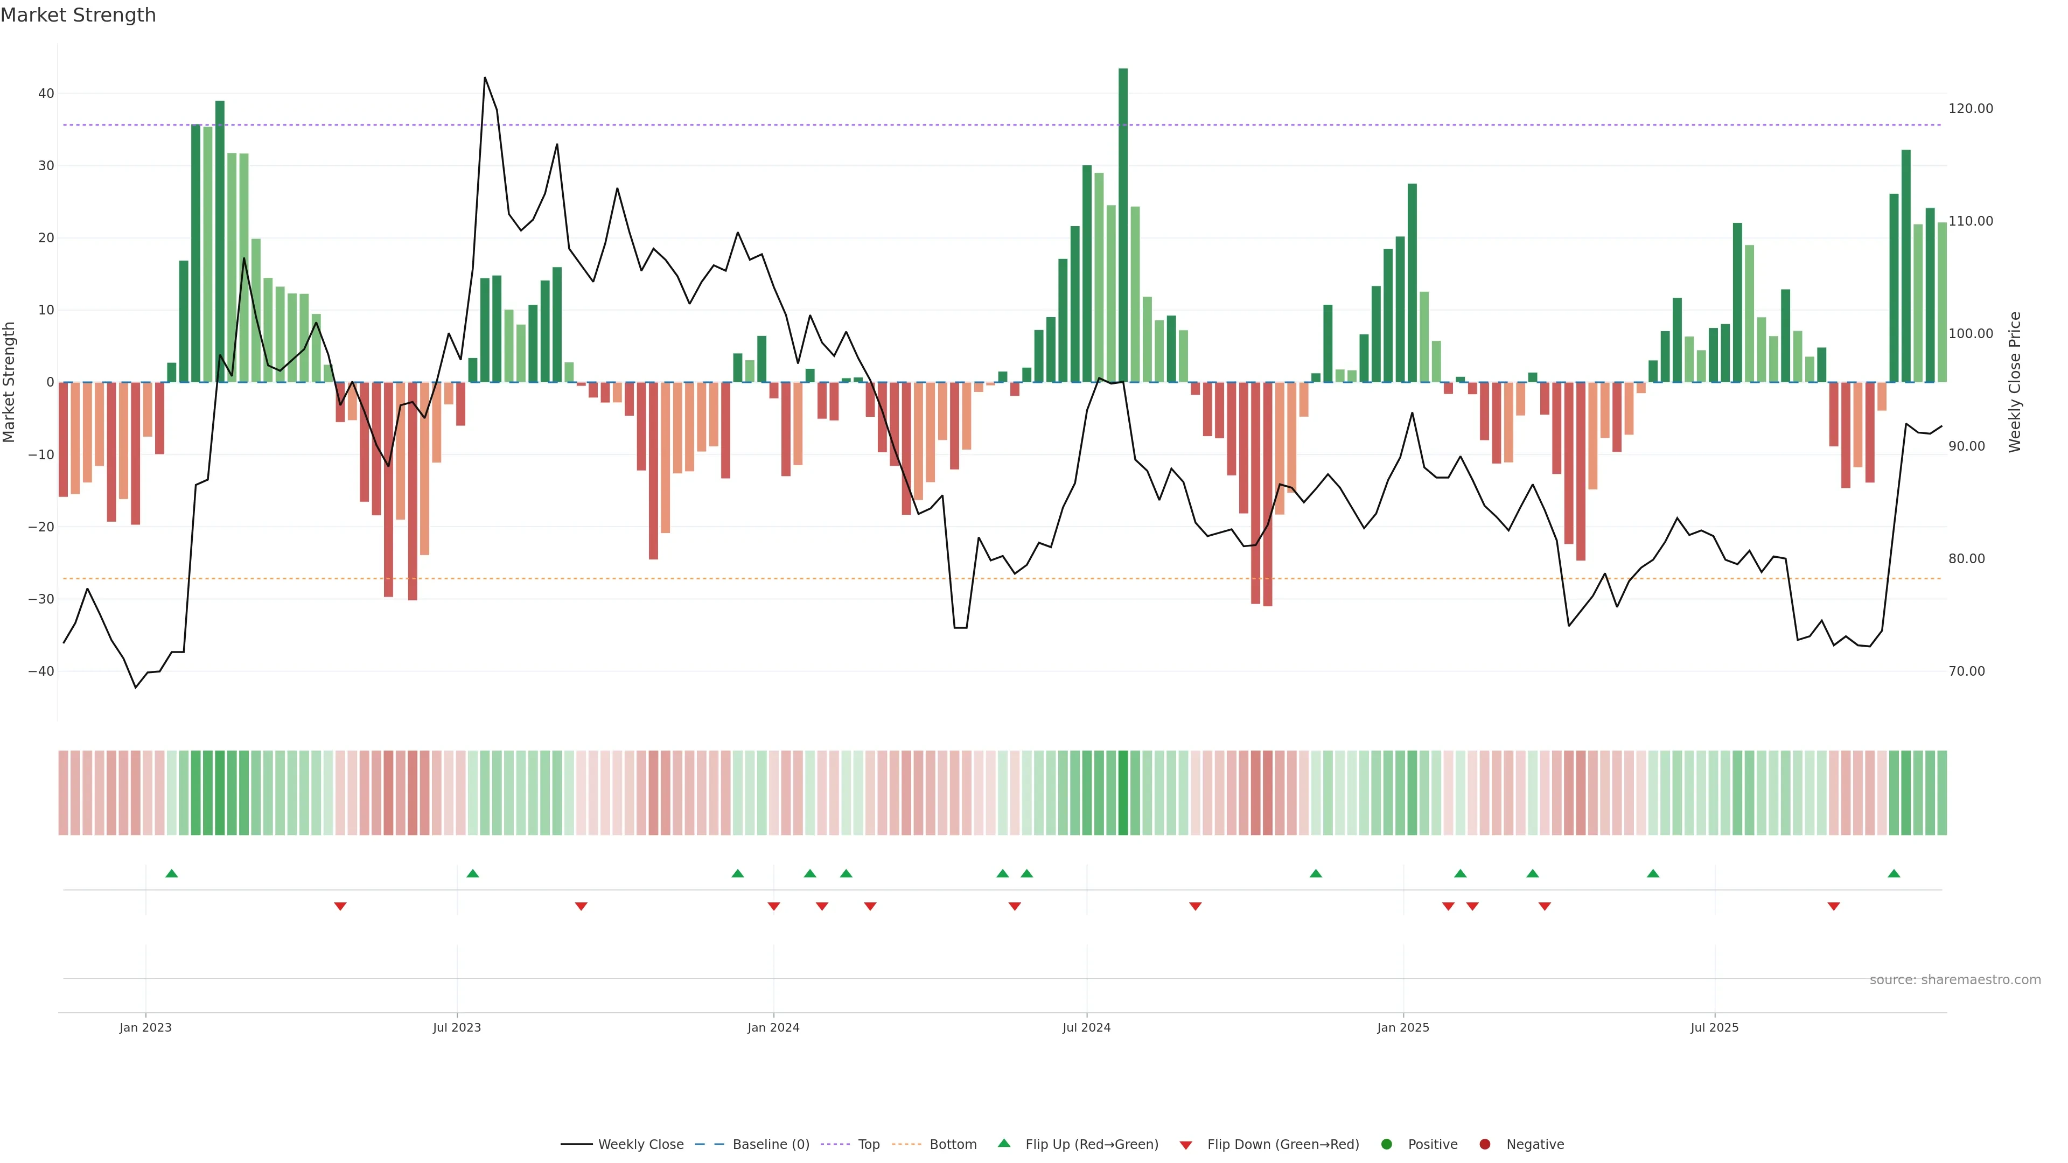Click the Negative red circle legend icon
2068x1163 pixels.
(1484, 1144)
